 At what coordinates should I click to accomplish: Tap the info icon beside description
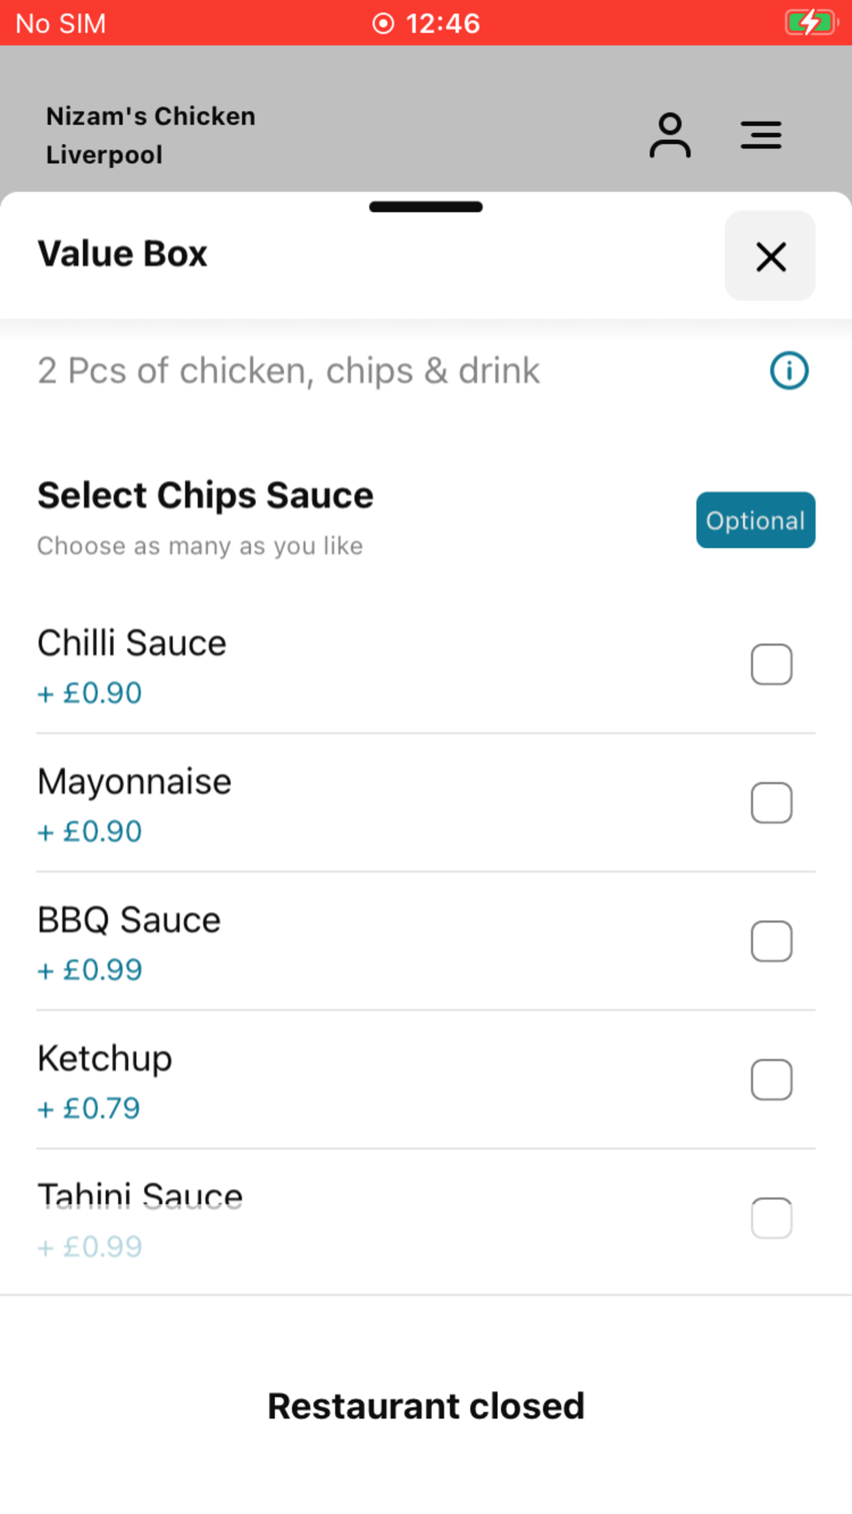[789, 371]
